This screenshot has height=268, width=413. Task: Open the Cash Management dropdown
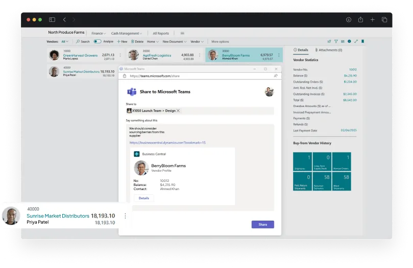127,33
